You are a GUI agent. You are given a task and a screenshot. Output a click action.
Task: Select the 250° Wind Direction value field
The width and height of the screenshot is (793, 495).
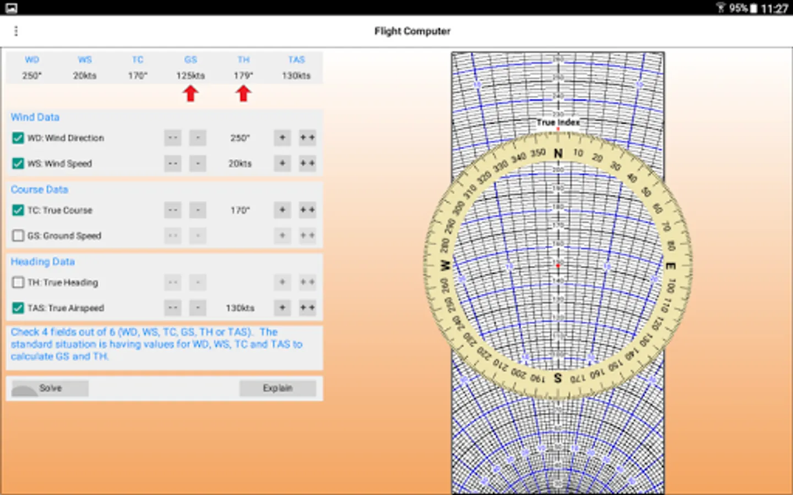(x=240, y=138)
